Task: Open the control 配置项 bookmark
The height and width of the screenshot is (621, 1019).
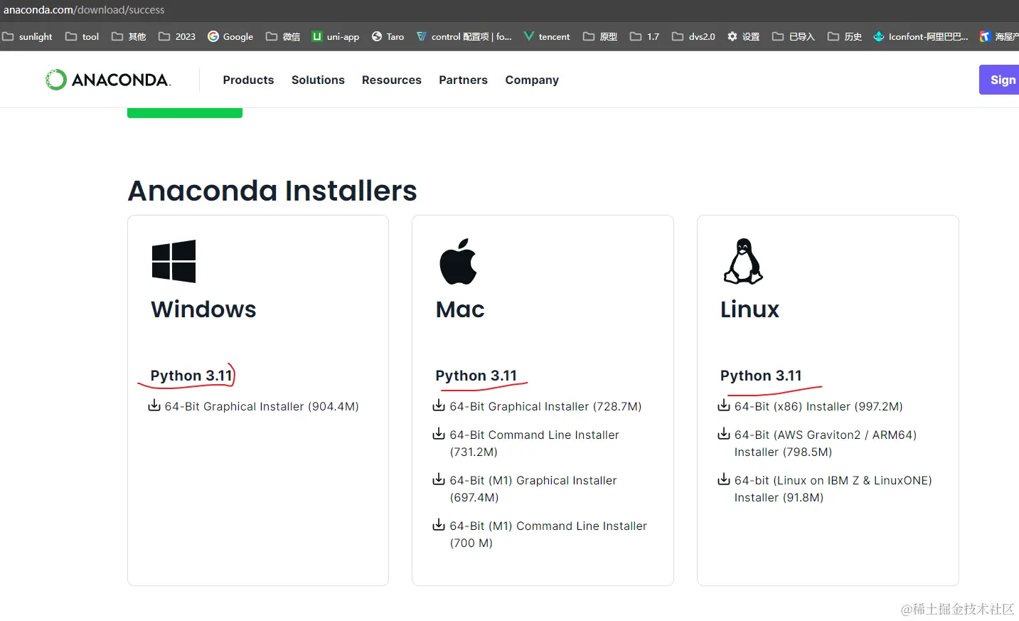Action: pos(464,36)
